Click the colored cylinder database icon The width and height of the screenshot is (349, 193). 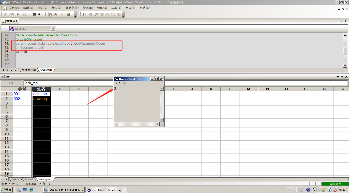coord(68,14)
